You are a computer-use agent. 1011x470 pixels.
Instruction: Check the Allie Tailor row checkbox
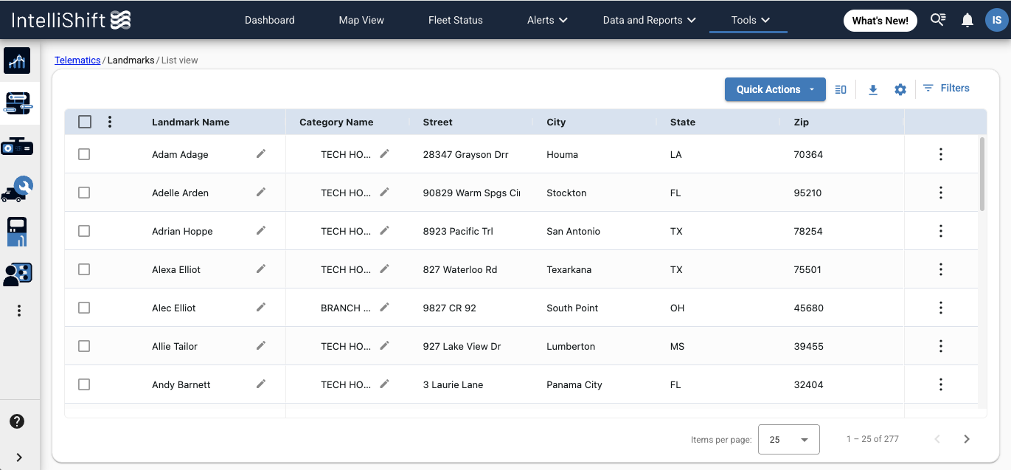(x=84, y=346)
